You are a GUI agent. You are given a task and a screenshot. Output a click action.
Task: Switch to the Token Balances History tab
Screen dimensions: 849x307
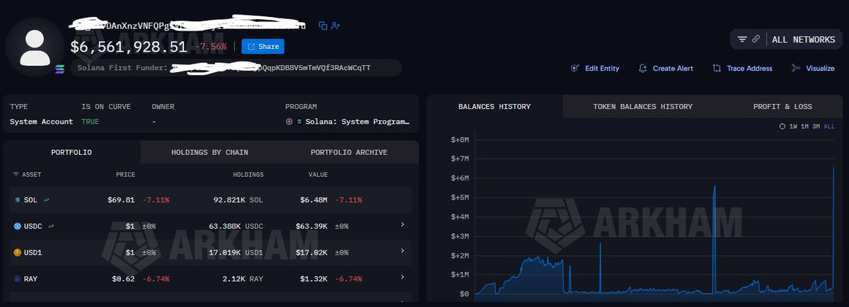[642, 107]
